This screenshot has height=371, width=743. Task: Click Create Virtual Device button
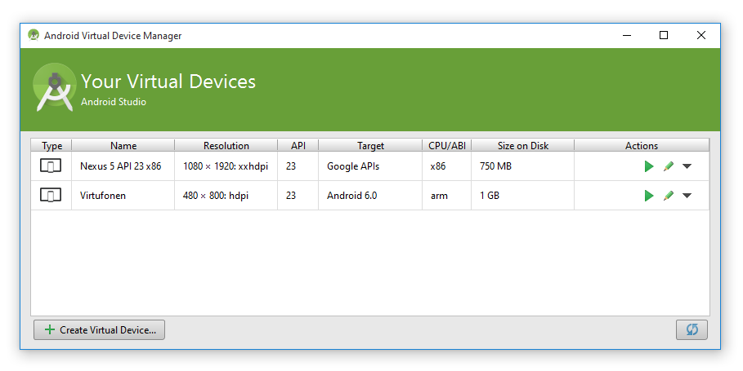(99, 330)
